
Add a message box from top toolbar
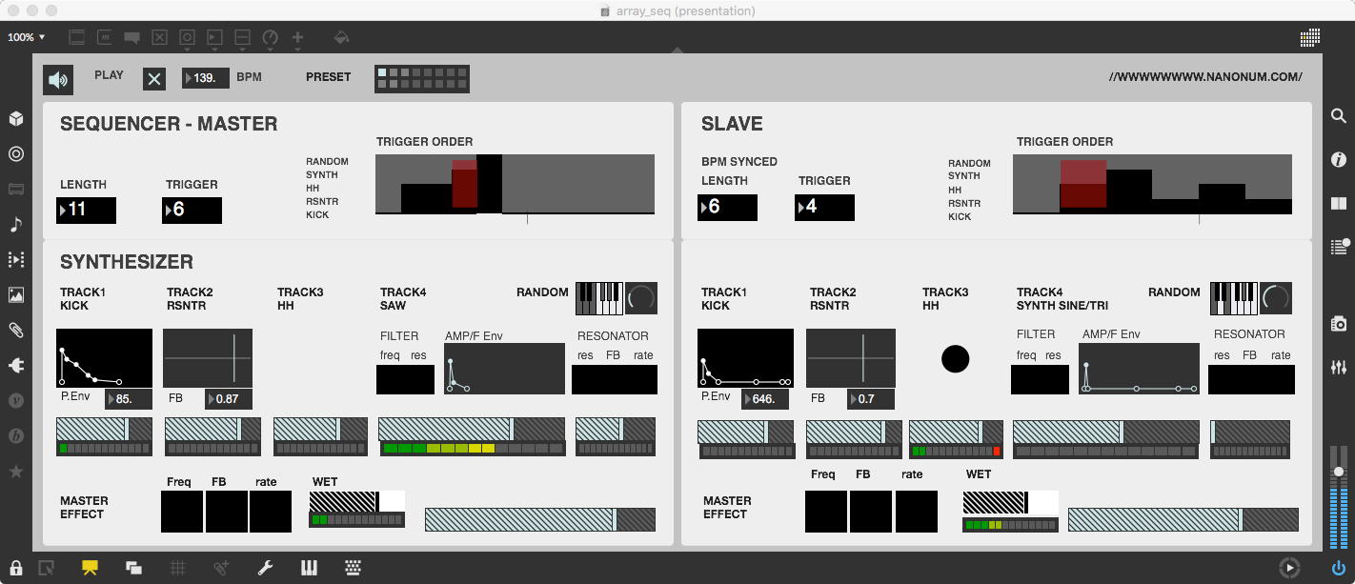pyautogui.click(x=105, y=37)
